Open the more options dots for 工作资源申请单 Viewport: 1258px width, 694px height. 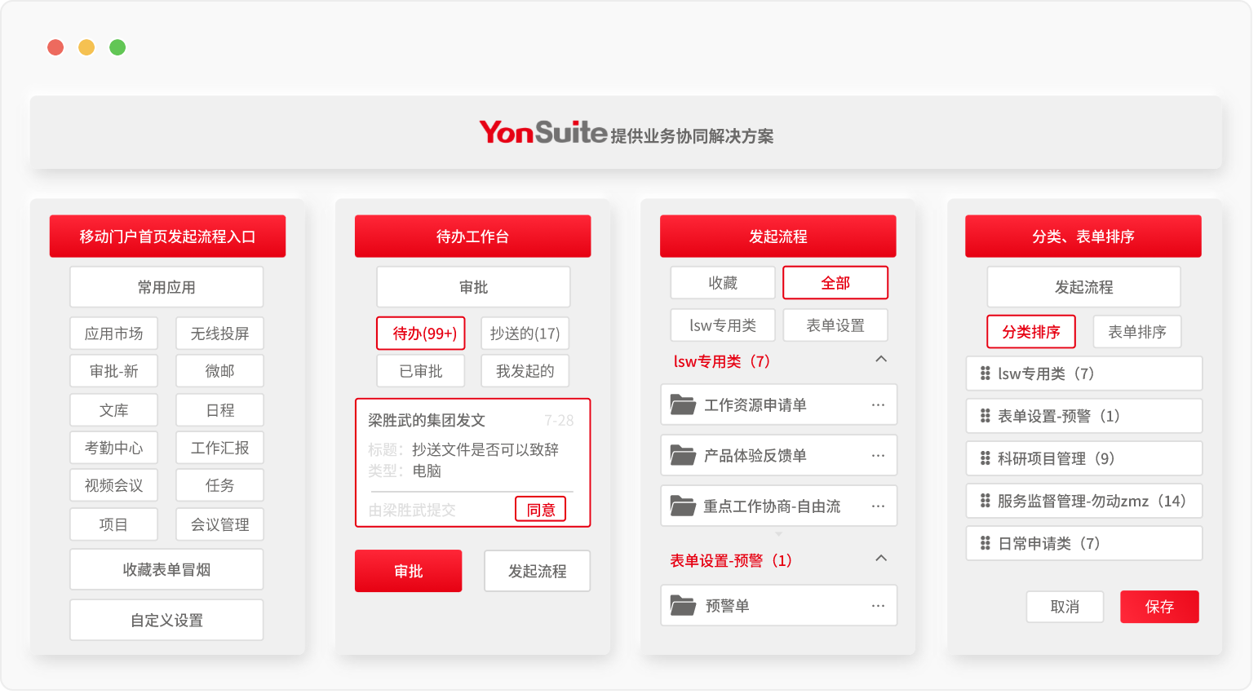[x=878, y=404]
